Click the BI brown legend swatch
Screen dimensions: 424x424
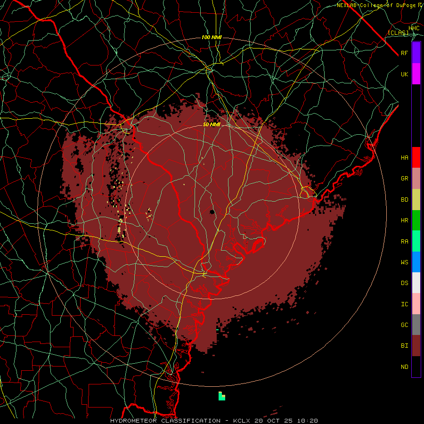[416, 346]
